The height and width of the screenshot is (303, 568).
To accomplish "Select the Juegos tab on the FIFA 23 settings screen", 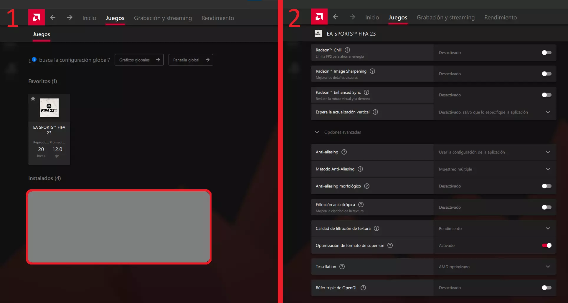I will coord(398,17).
